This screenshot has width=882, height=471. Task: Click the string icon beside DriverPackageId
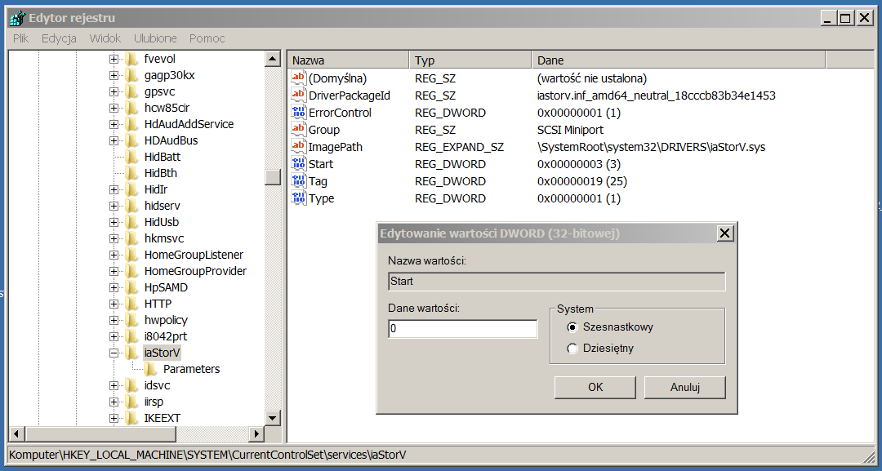pos(298,96)
